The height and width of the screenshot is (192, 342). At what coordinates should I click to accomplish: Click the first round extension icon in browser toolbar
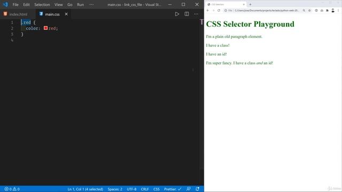(316, 11)
